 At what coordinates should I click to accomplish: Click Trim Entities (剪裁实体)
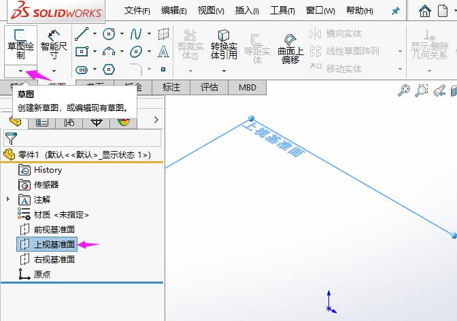[x=190, y=44]
